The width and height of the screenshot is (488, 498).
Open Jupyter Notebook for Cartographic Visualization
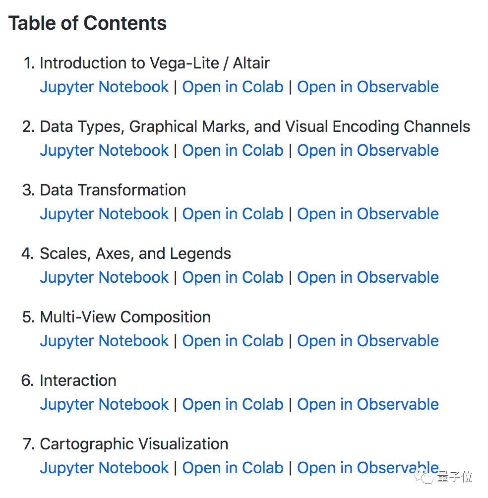(x=104, y=468)
